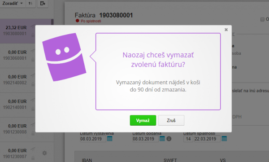The image size is (269, 162).
Task: Click the red Po splatnosti status
Action: coord(88,21)
